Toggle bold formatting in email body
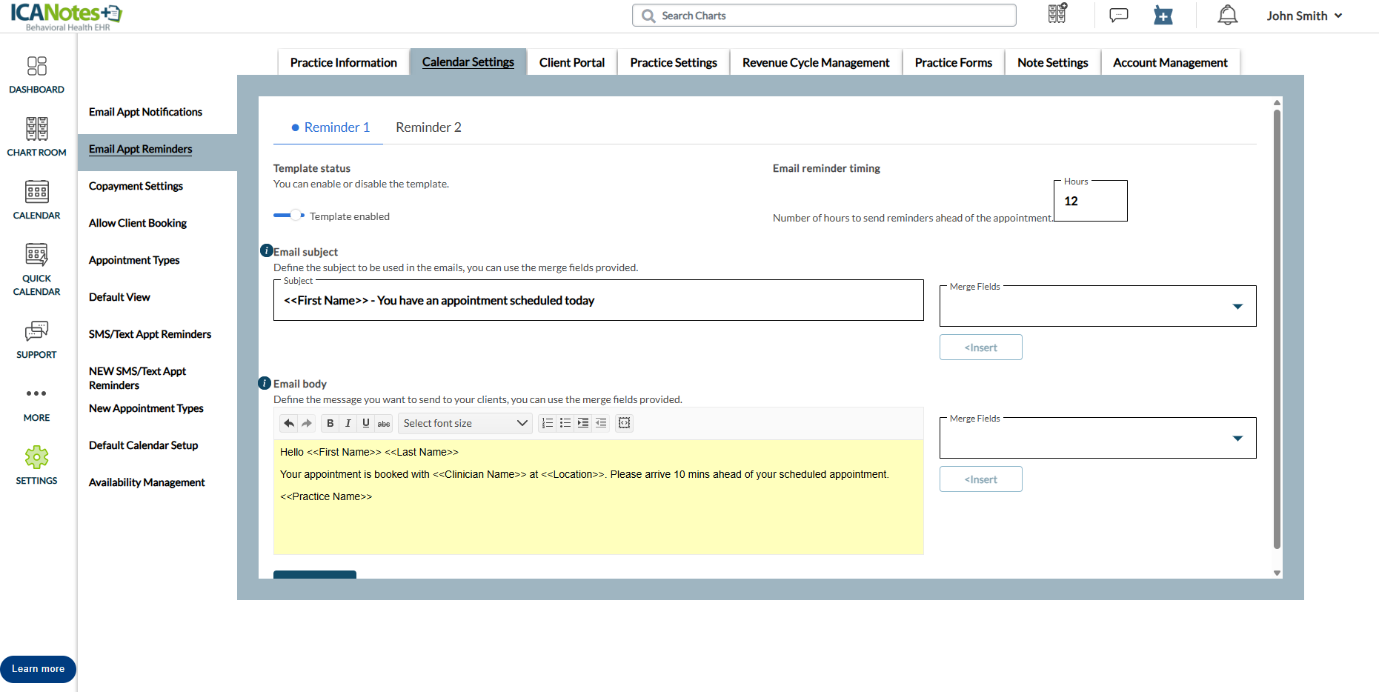Viewport: 1379px width, 692px height. (330, 423)
